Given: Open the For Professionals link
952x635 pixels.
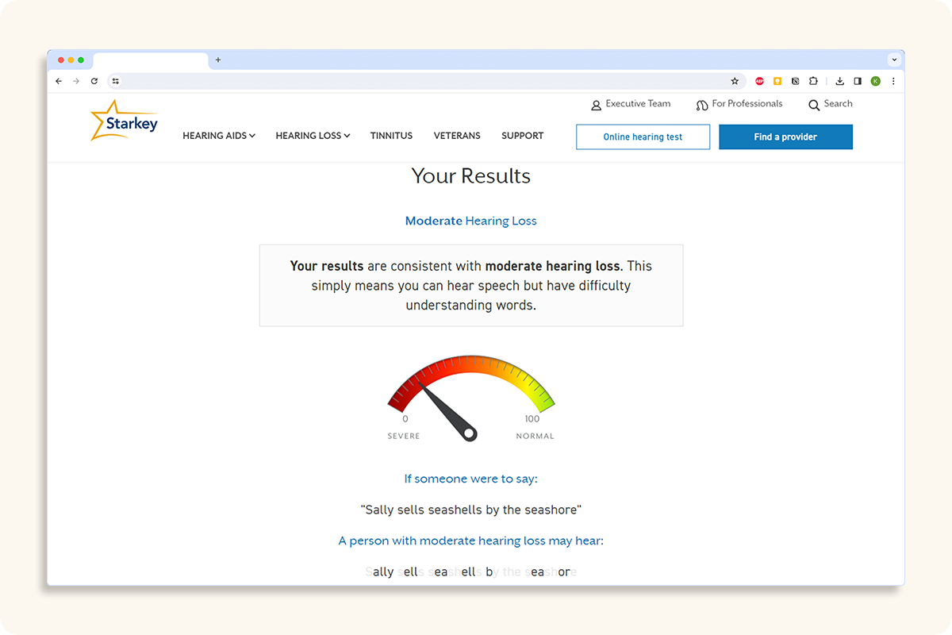Looking at the screenshot, I should (747, 104).
